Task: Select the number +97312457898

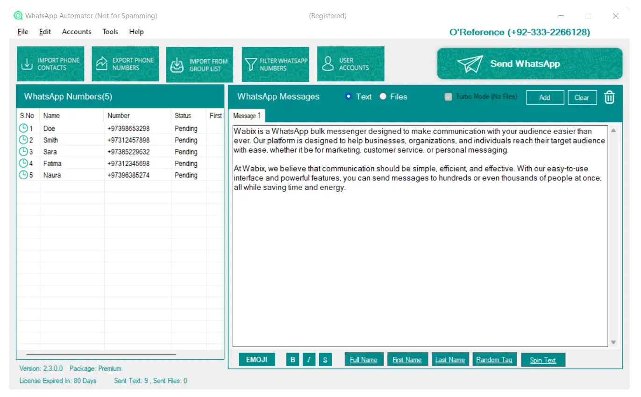Action: 128,140
